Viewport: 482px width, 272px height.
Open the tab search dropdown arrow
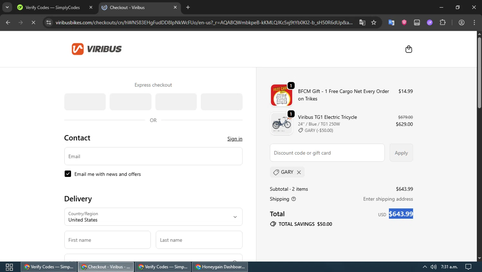pyautogui.click(x=7, y=7)
